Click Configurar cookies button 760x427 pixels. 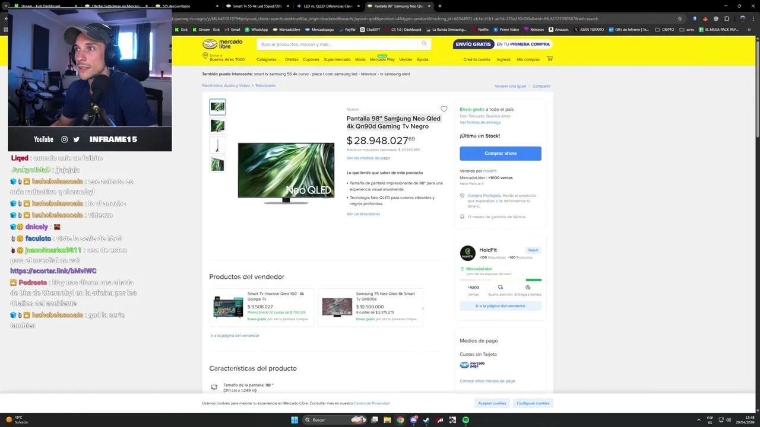(533, 403)
